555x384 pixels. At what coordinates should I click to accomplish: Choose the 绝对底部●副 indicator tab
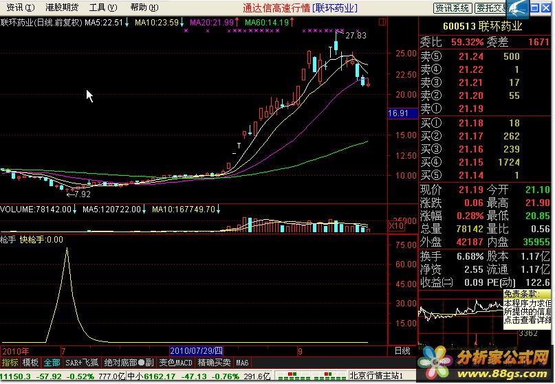tap(129, 363)
